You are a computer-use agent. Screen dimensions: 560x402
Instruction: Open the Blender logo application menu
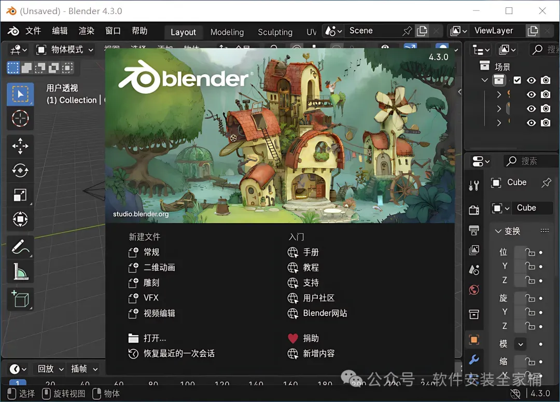(x=13, y=31)
